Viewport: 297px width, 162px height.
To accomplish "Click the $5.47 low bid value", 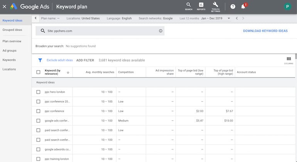I will [x=200, y=121].
